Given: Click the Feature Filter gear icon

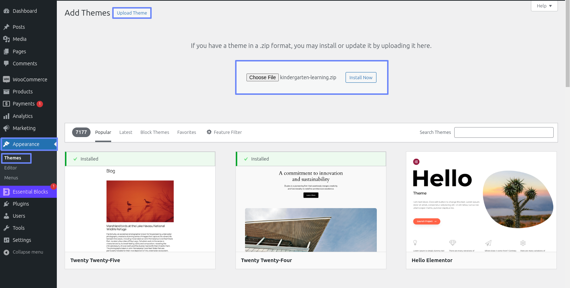Looking at the screenshot, I should pos(209,132).
